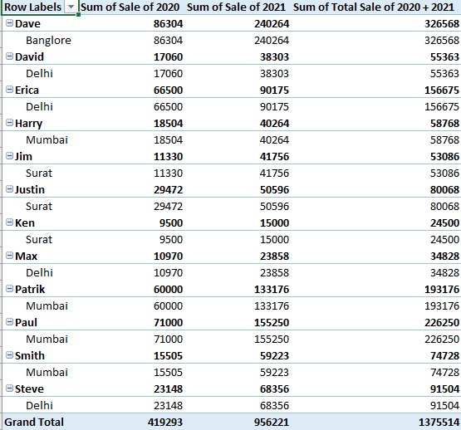Select the Mumbai cell under Patrik
This screenshot has height=430, width=461.
coord(47,306)
